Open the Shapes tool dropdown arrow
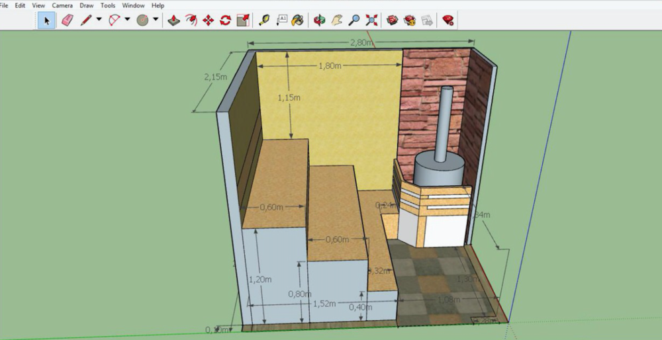 pyautogui.click(x=156, y=20)
